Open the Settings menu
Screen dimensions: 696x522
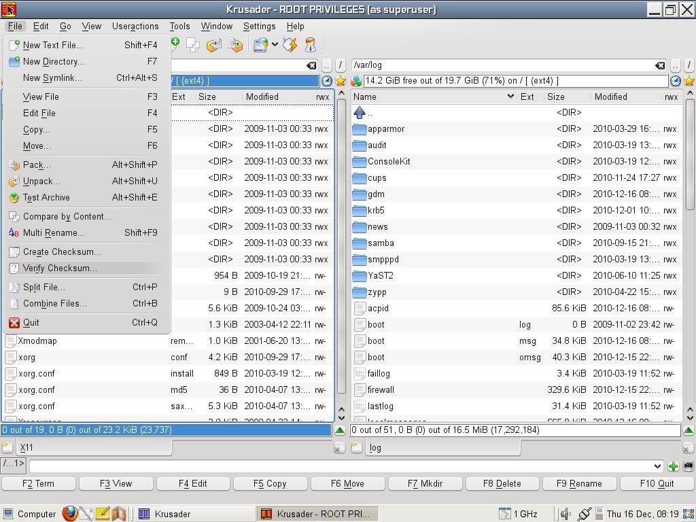(259, 27)
